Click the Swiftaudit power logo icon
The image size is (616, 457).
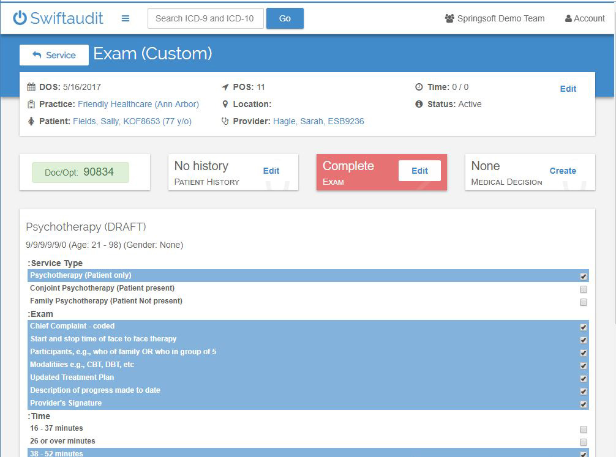click(x=20, y=18)
